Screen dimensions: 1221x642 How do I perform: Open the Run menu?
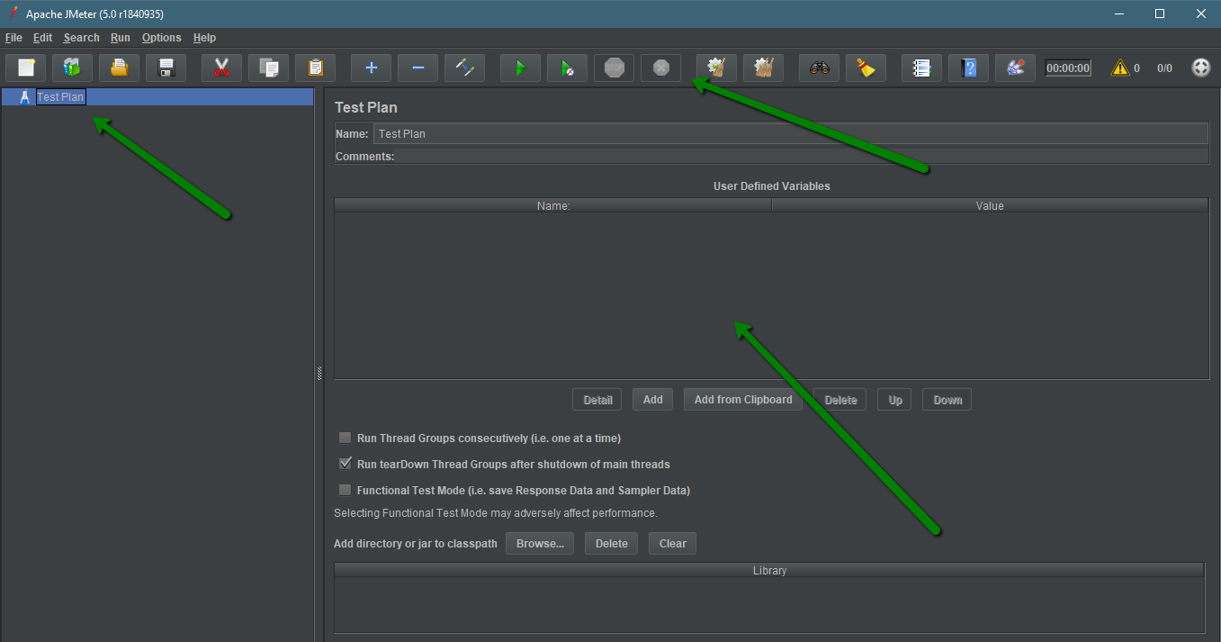point(120,37)
